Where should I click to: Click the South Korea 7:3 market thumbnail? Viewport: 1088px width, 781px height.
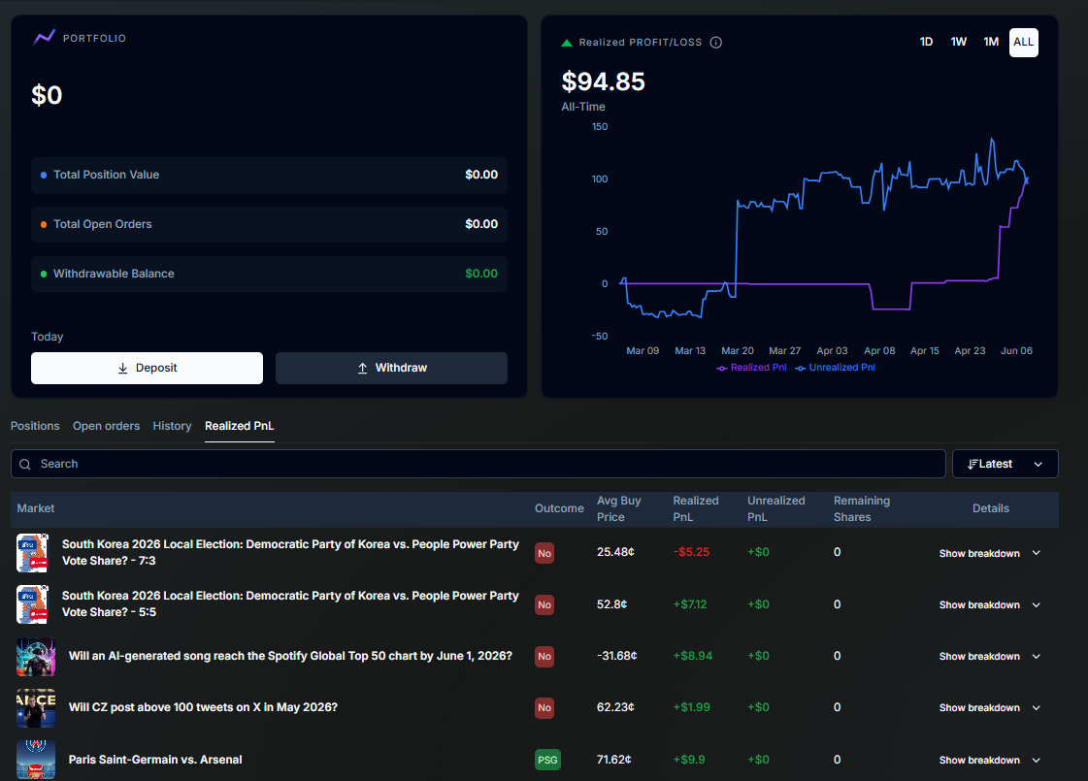click(33, 553)
